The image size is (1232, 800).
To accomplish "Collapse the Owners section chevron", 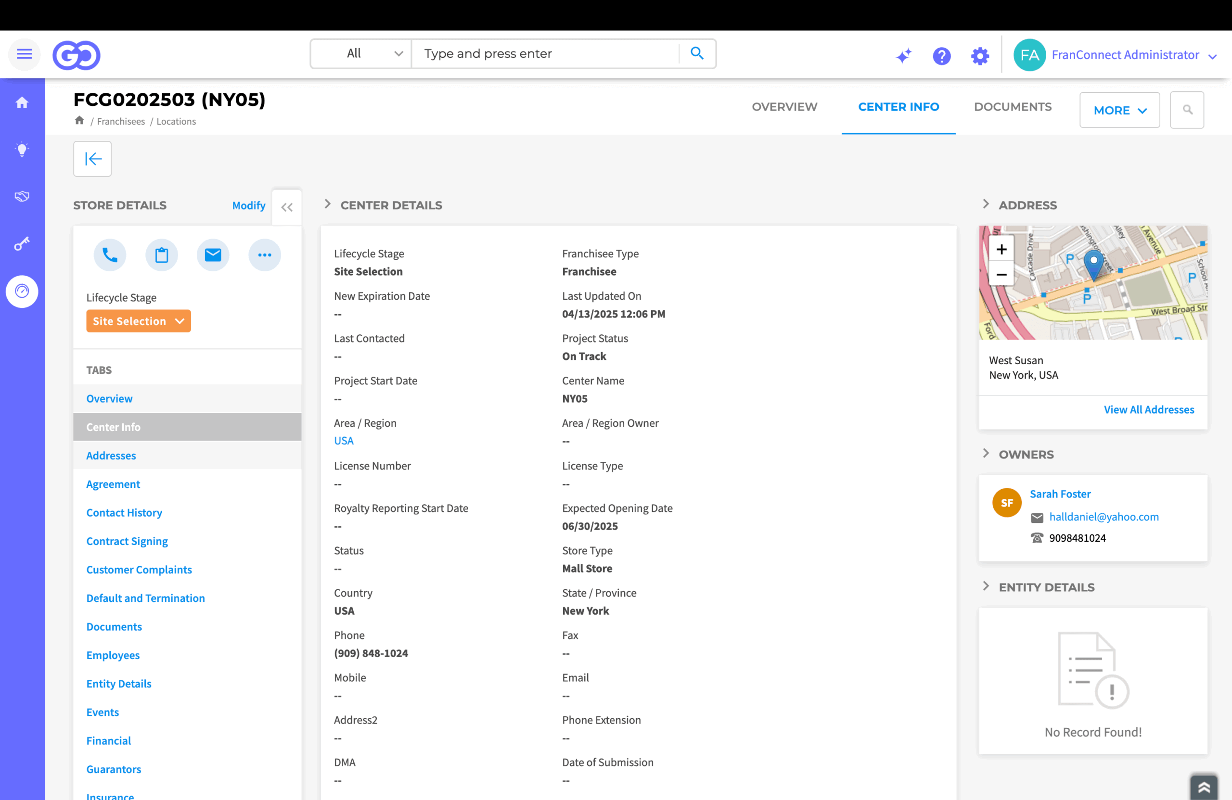I will coord(986,454).
